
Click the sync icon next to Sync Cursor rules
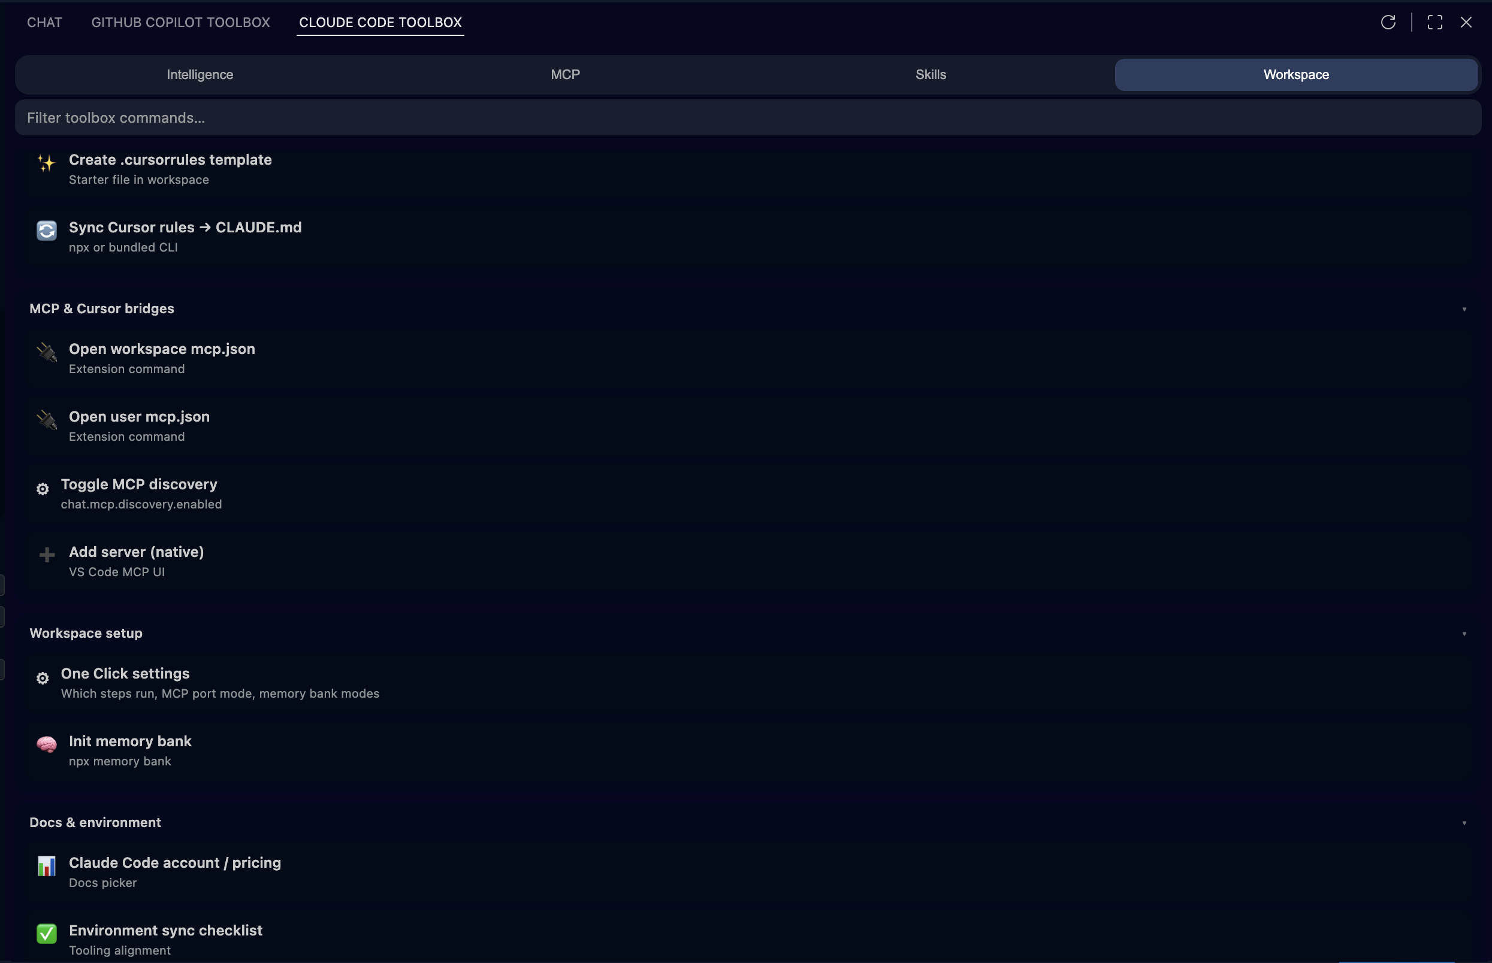(x=46, y=230)
